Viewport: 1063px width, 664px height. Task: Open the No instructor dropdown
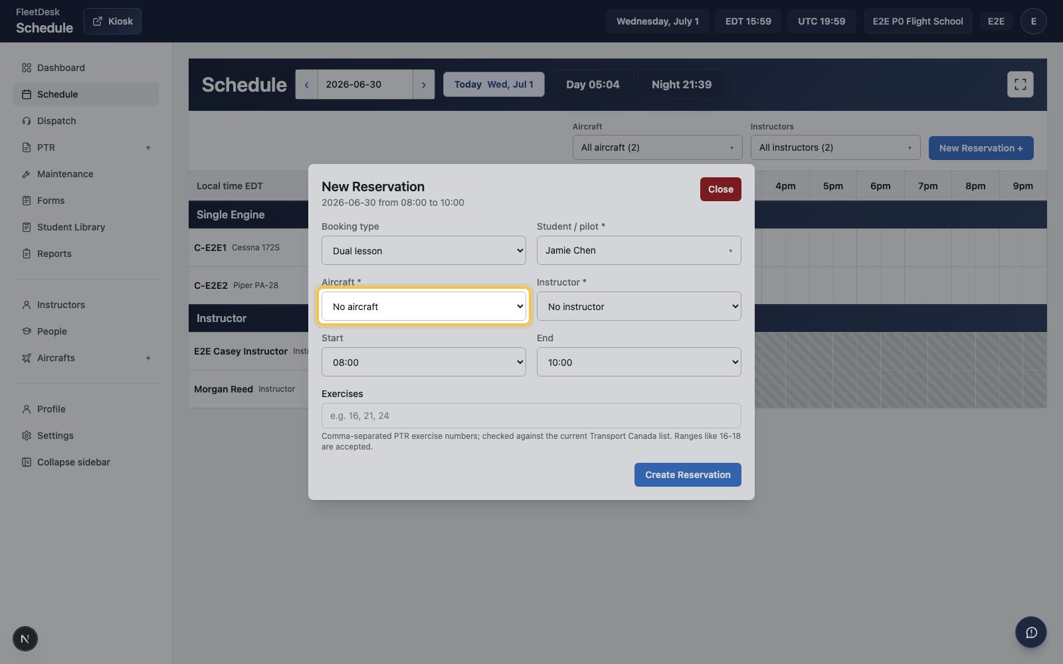pyautogui.click(x=639, y=307)
